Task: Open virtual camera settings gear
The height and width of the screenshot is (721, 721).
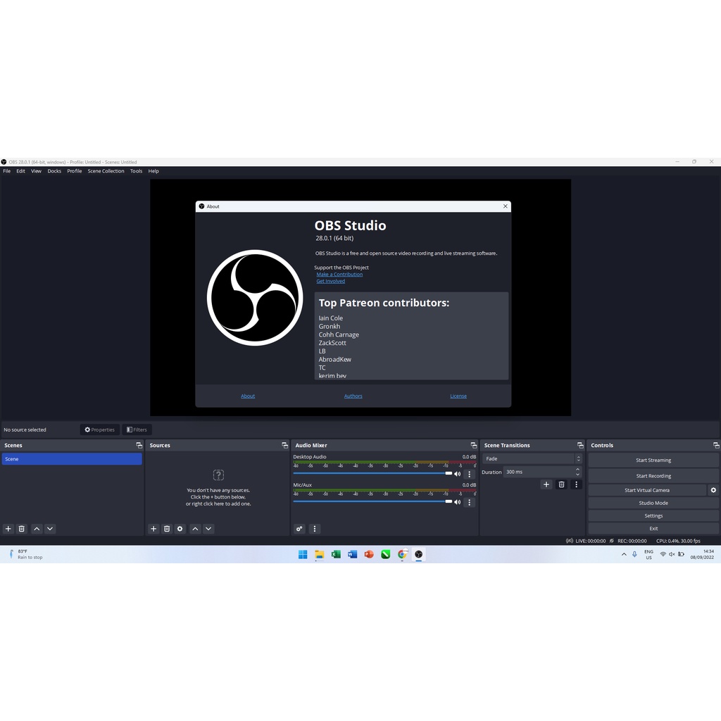Action: pyautogui.click(x=713, y=490)
